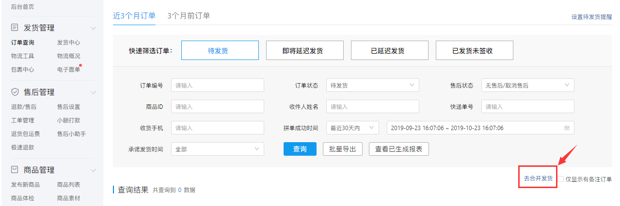Click the 商品管理 section title
The width and height of the screenshot is (620, 206).
click(x=39, y=170)
